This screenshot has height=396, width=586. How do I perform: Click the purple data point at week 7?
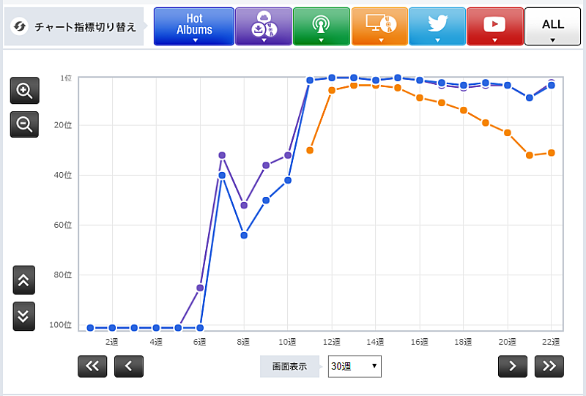222,155
